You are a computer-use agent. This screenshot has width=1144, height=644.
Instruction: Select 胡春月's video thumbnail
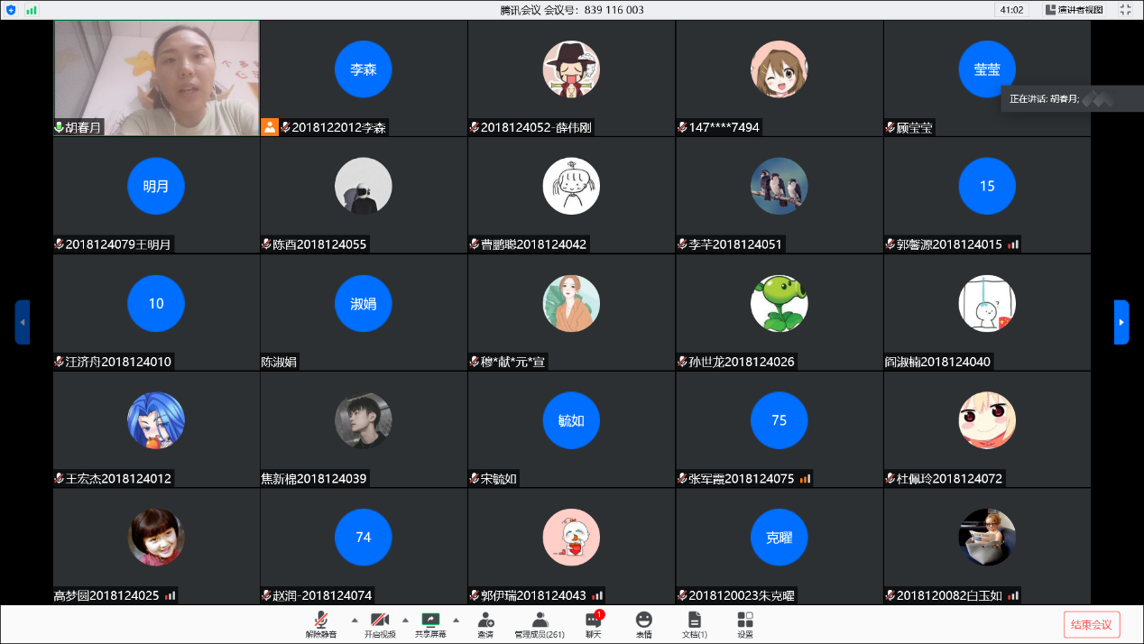156,78
